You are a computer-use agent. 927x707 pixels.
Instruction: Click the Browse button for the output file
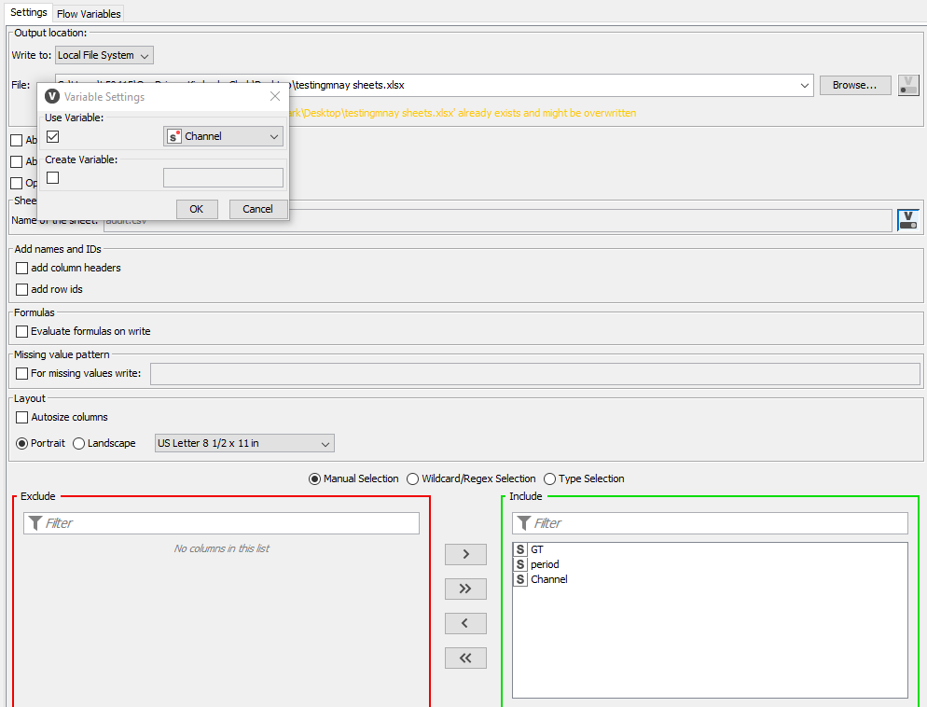[x=854, y=85]
